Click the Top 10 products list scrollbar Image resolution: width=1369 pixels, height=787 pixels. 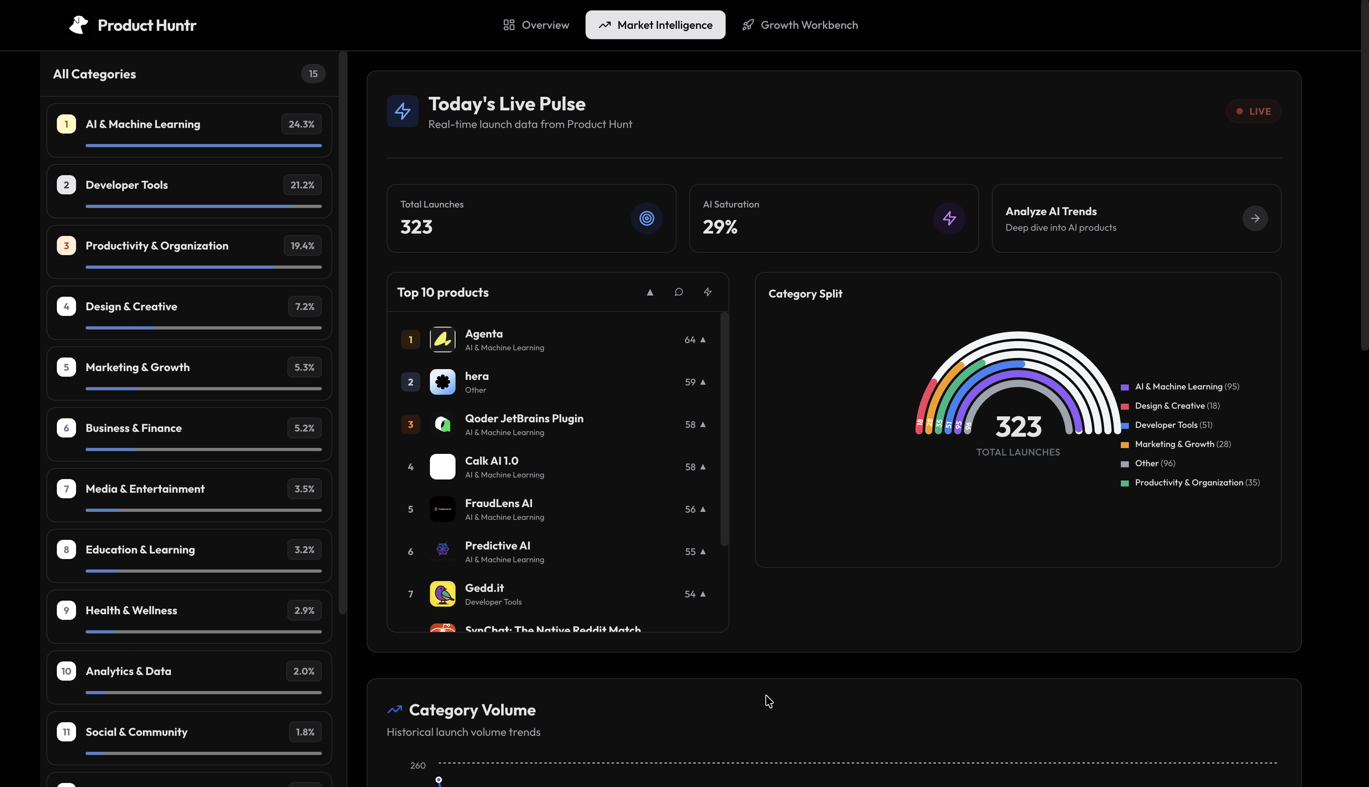(x=724, y=430)
